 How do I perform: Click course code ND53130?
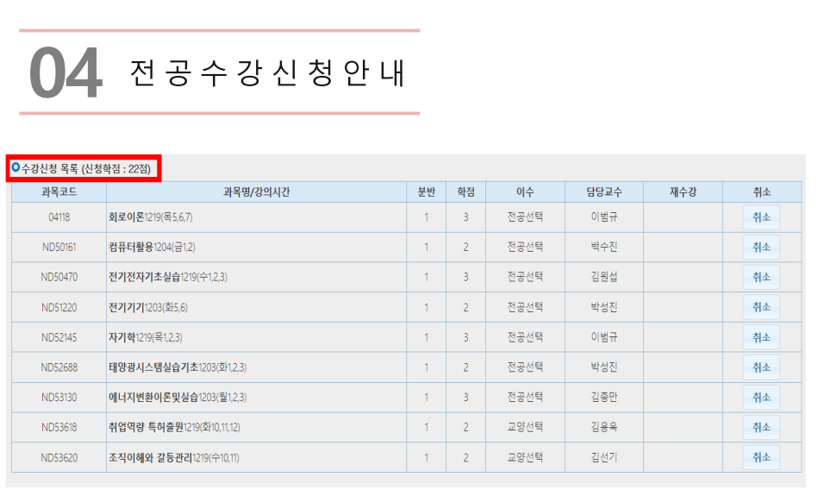point(59,398)
